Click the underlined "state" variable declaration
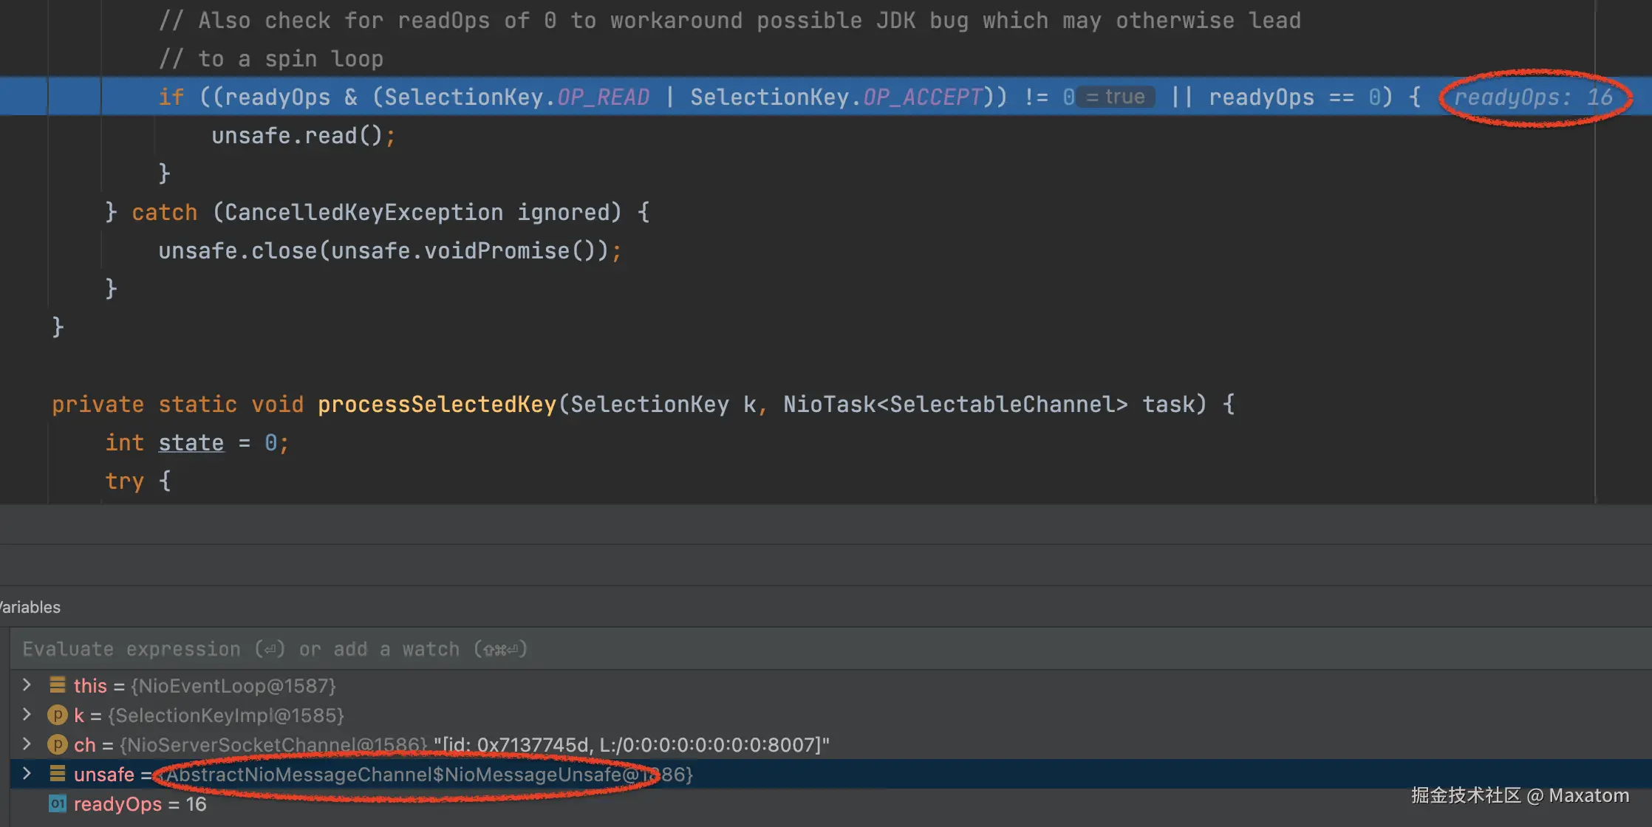Viewport: 1652px width, 827px height. (x=191, y=442)
